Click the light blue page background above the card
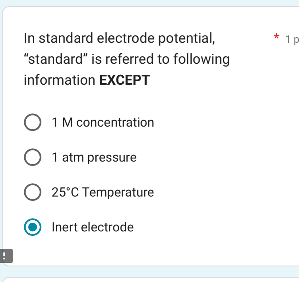Image resolution: width=299 pixels, height=282 pixels. pos(150,2)
